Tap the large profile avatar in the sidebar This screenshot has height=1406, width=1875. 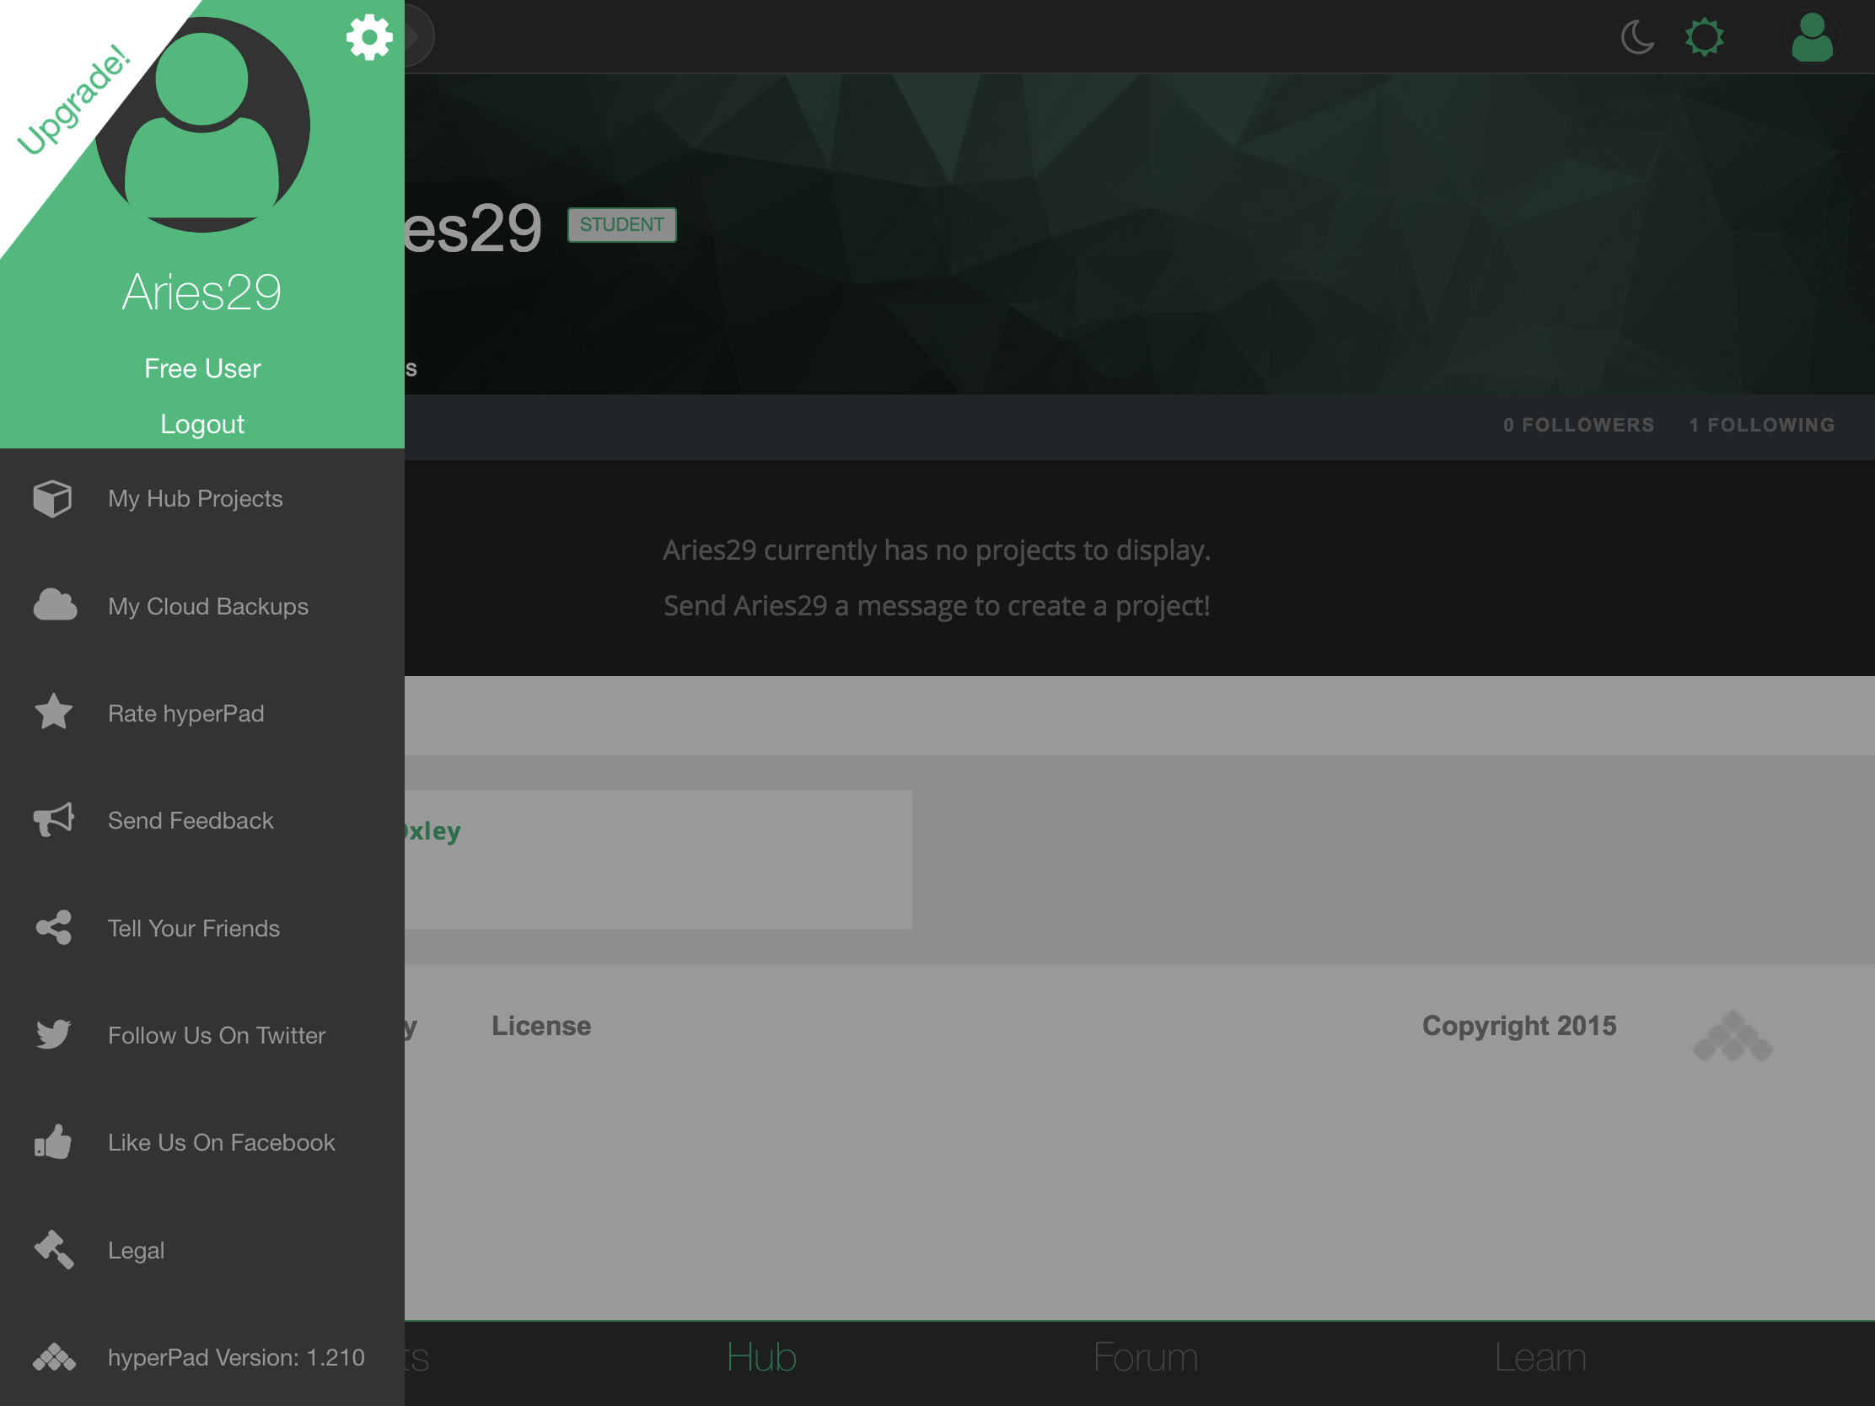202,127
